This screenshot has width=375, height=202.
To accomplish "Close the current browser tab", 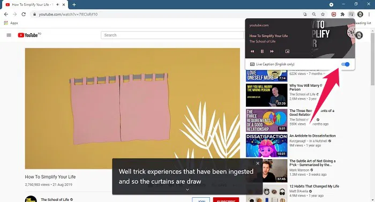I will [x=64, y=4].
